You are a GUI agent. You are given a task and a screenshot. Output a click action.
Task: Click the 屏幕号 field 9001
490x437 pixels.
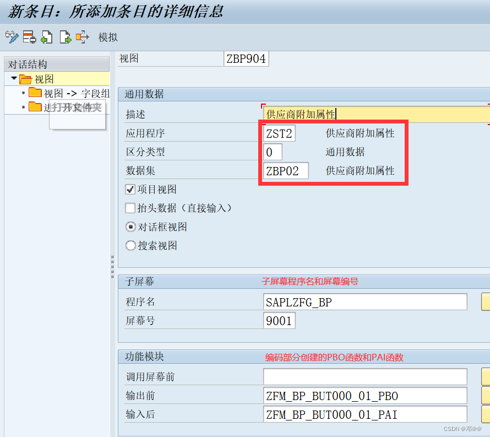click(279, 321)
